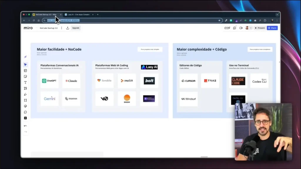
Task: Select the NoCode Startup 3.0 Miro tab
Action: coord(46,14)
